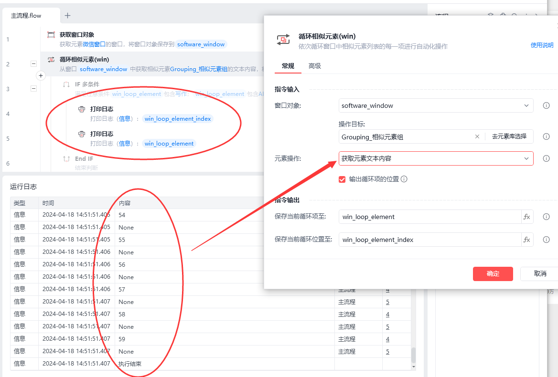Click the run log vertical scrollbar
This screenshot has height=377, width=558.
point(413,356)
